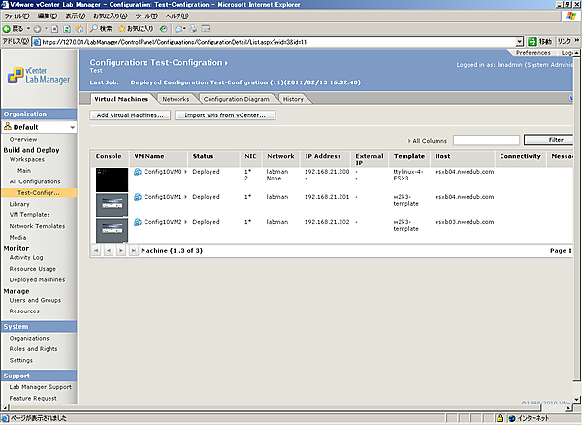Viewport: 582px width, 425px height.
Task: Click the Config10VM1 virtual machine icon
Action: click(x=138, y=197)
